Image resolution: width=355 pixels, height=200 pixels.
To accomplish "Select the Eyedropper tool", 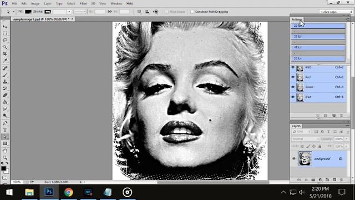I will 5,61.
